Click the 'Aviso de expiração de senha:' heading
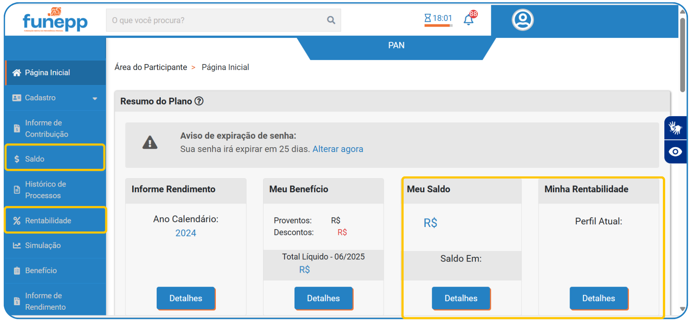 tap(238, 136)
